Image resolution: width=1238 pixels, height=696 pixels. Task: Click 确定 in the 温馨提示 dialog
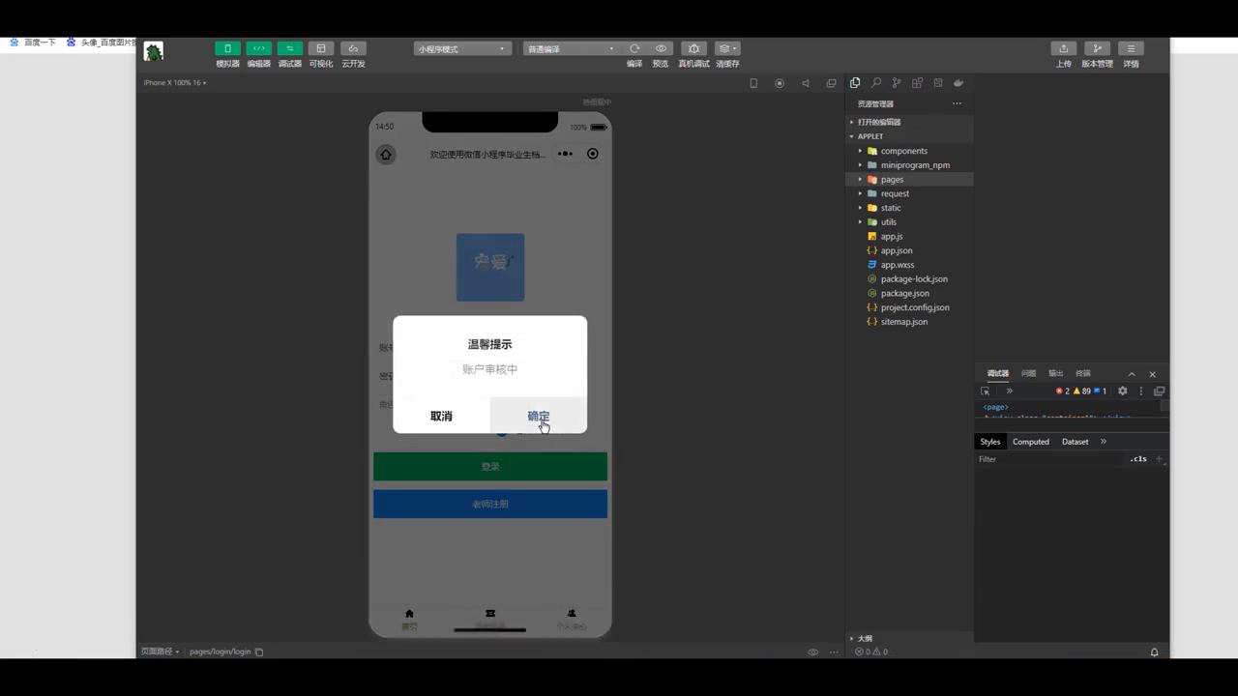538,416
